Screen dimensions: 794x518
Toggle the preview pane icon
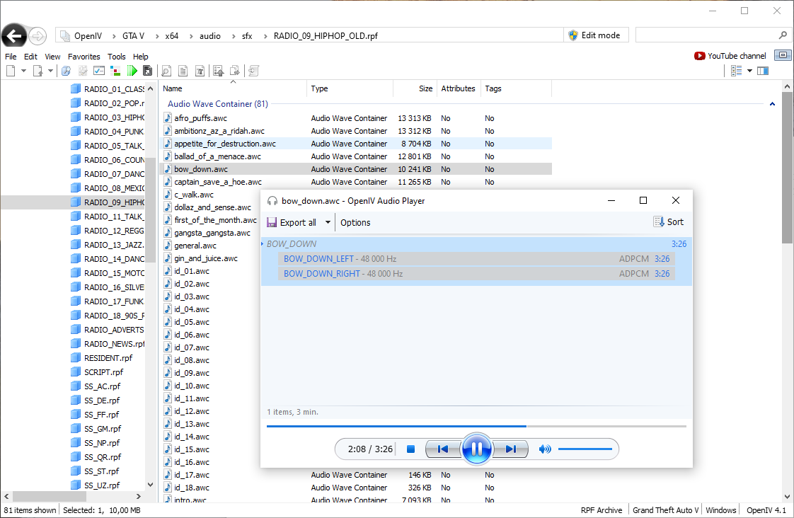[763, 71]
